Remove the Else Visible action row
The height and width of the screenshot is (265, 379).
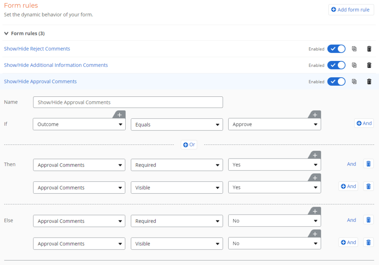click(x=368, y=242)
